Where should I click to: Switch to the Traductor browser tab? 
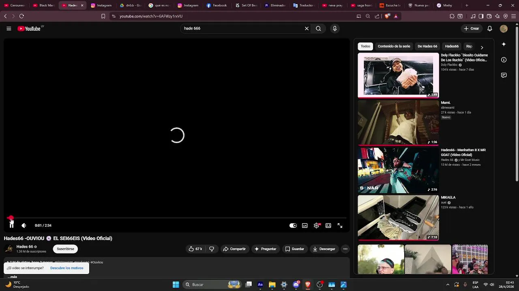coord(303,5)
